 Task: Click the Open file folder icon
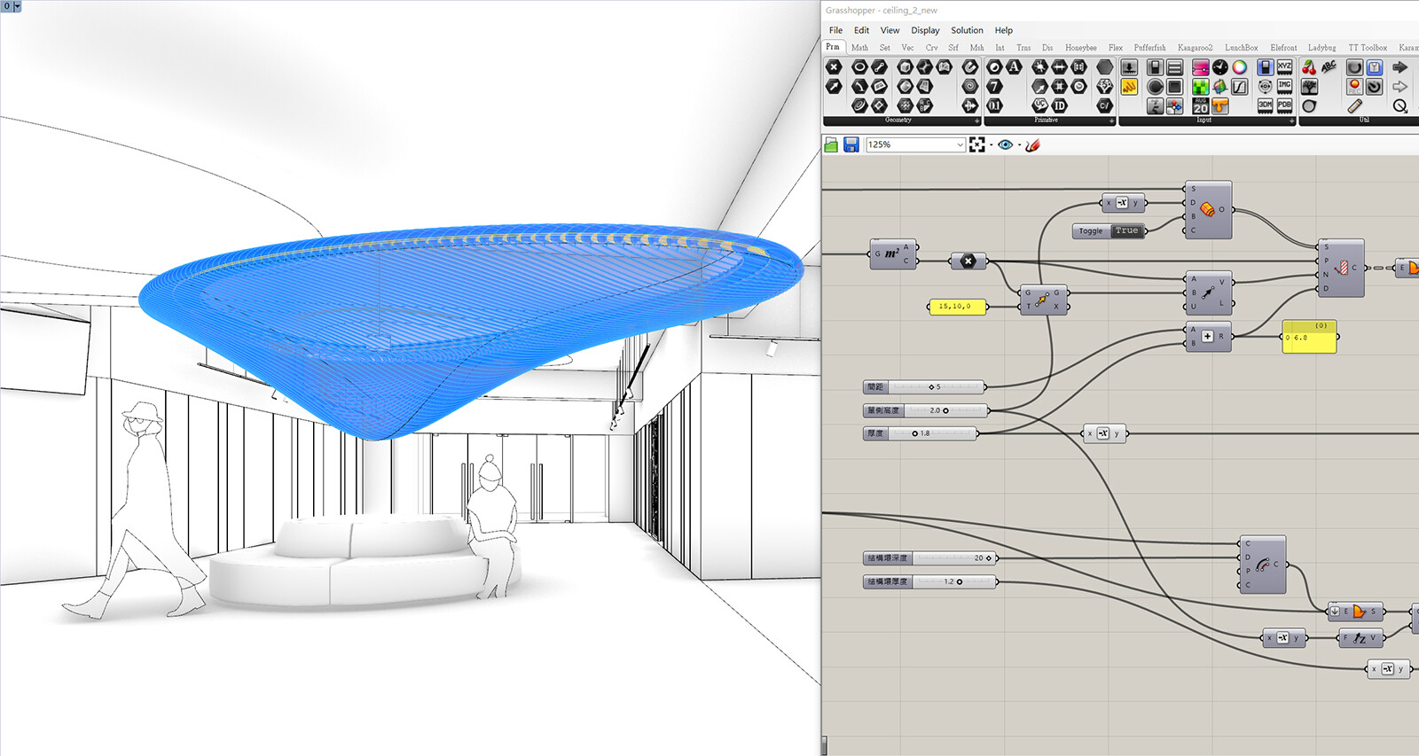(x=831, y=144)
